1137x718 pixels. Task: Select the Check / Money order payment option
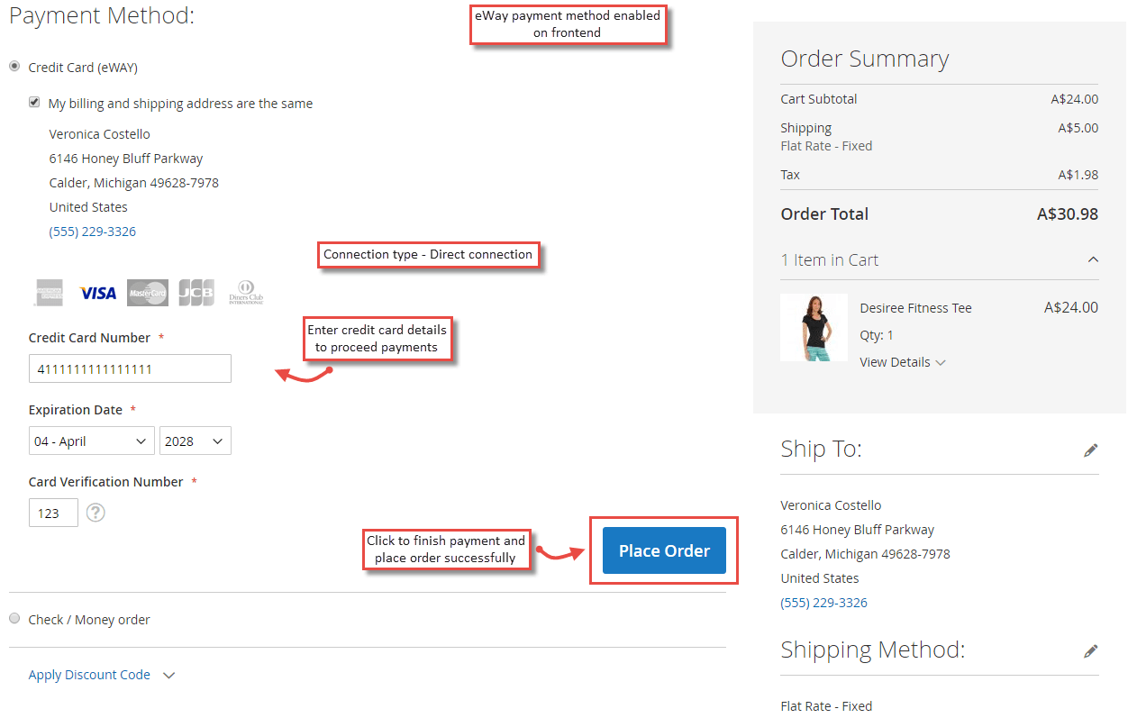(14, 618)
